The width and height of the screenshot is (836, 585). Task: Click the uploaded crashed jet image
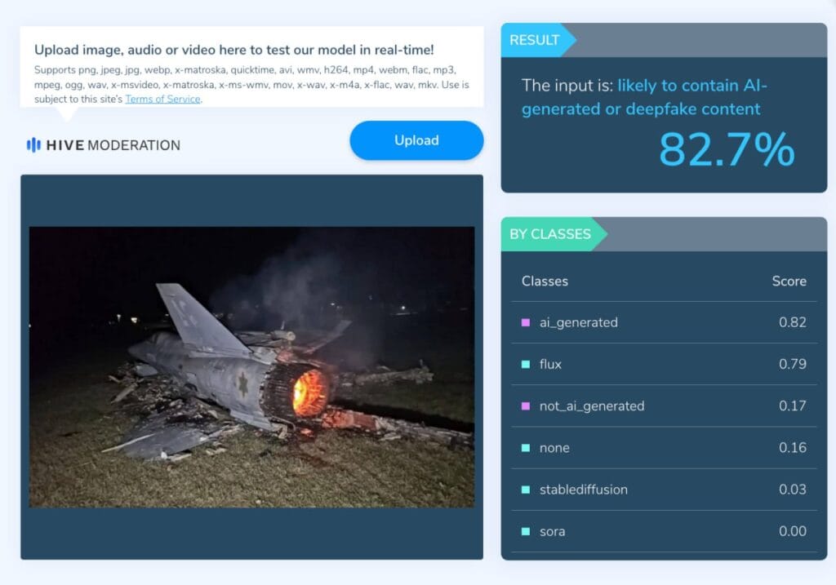click(251, 367)
